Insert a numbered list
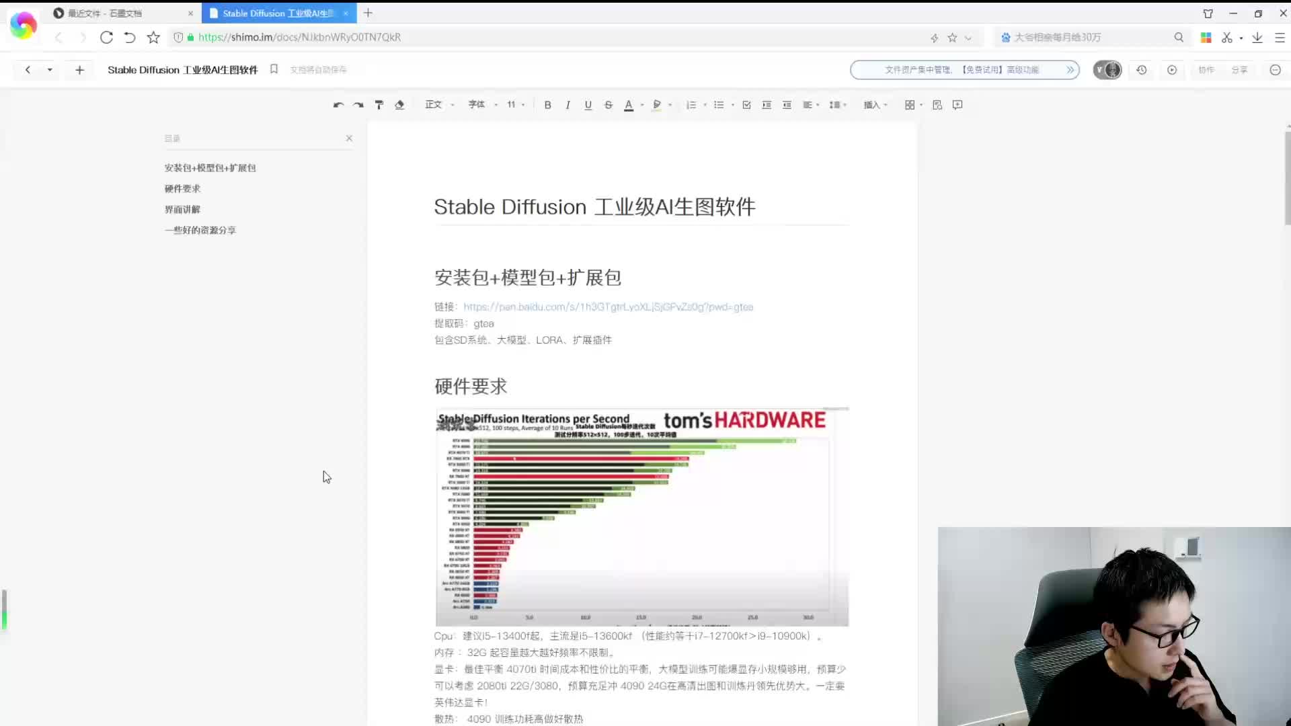This screenshot has width=1291, height=726. click(691, 105)
